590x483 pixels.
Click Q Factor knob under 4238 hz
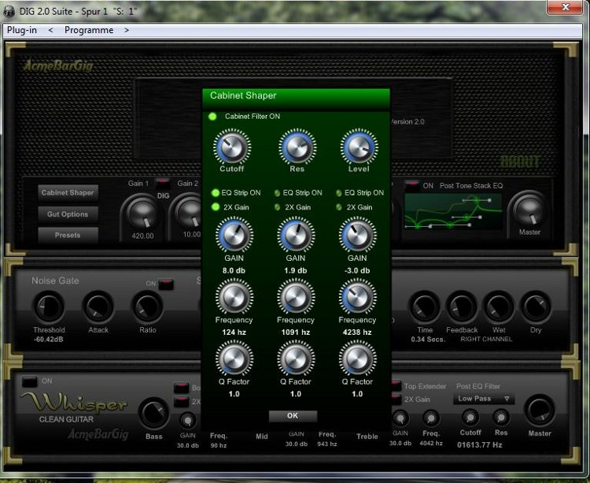point(357,359)
